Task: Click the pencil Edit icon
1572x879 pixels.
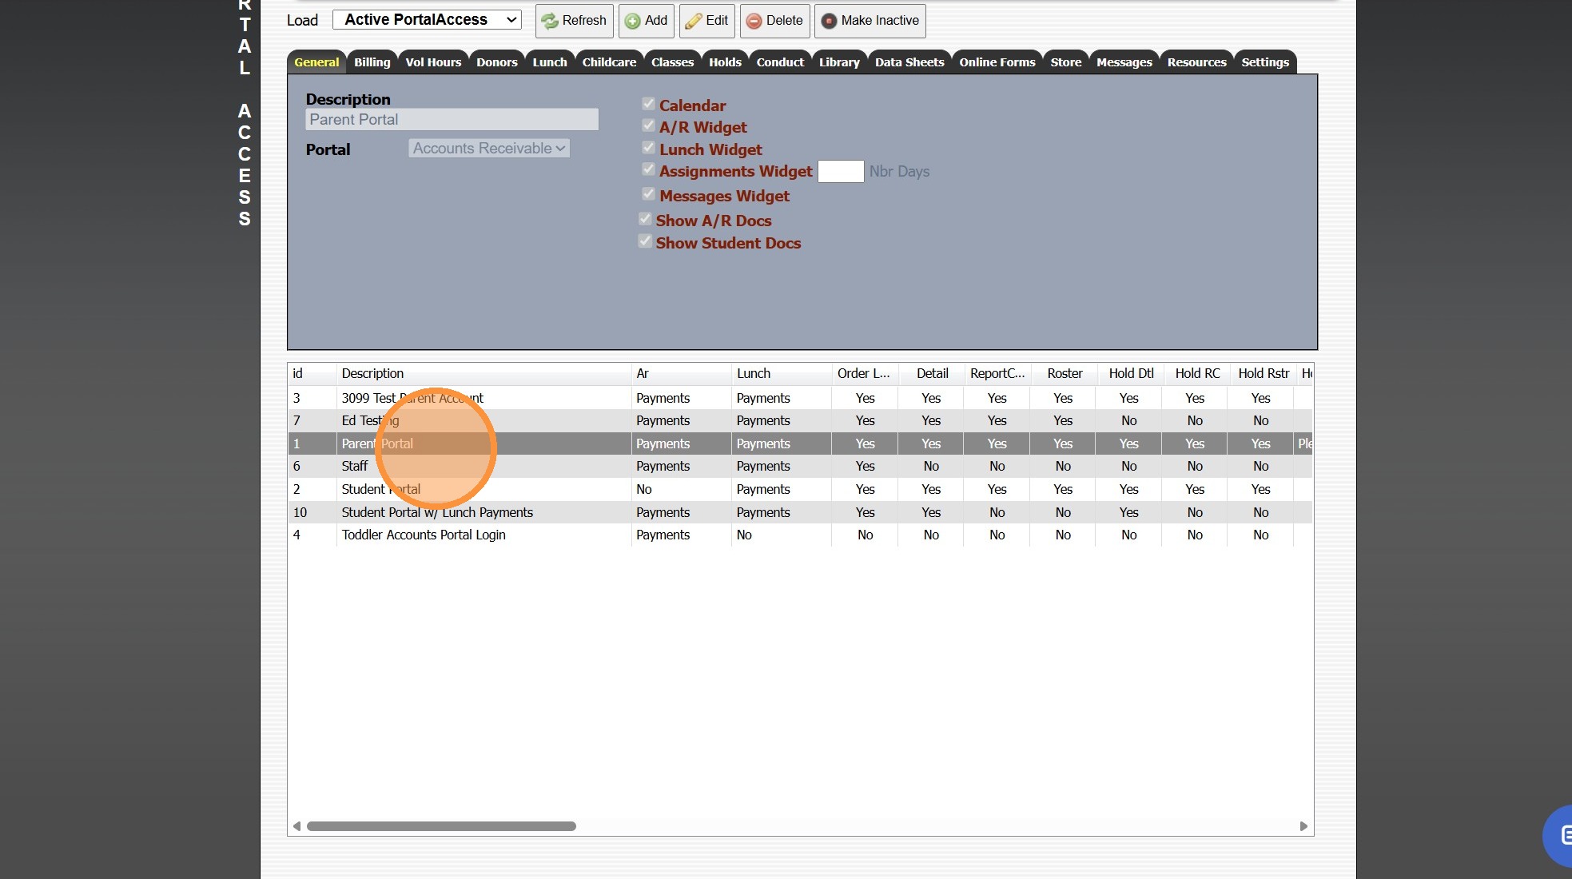Action: 693,21
